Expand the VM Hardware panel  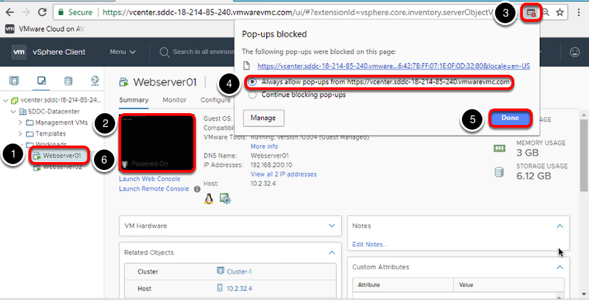click(x=332, y=226)
